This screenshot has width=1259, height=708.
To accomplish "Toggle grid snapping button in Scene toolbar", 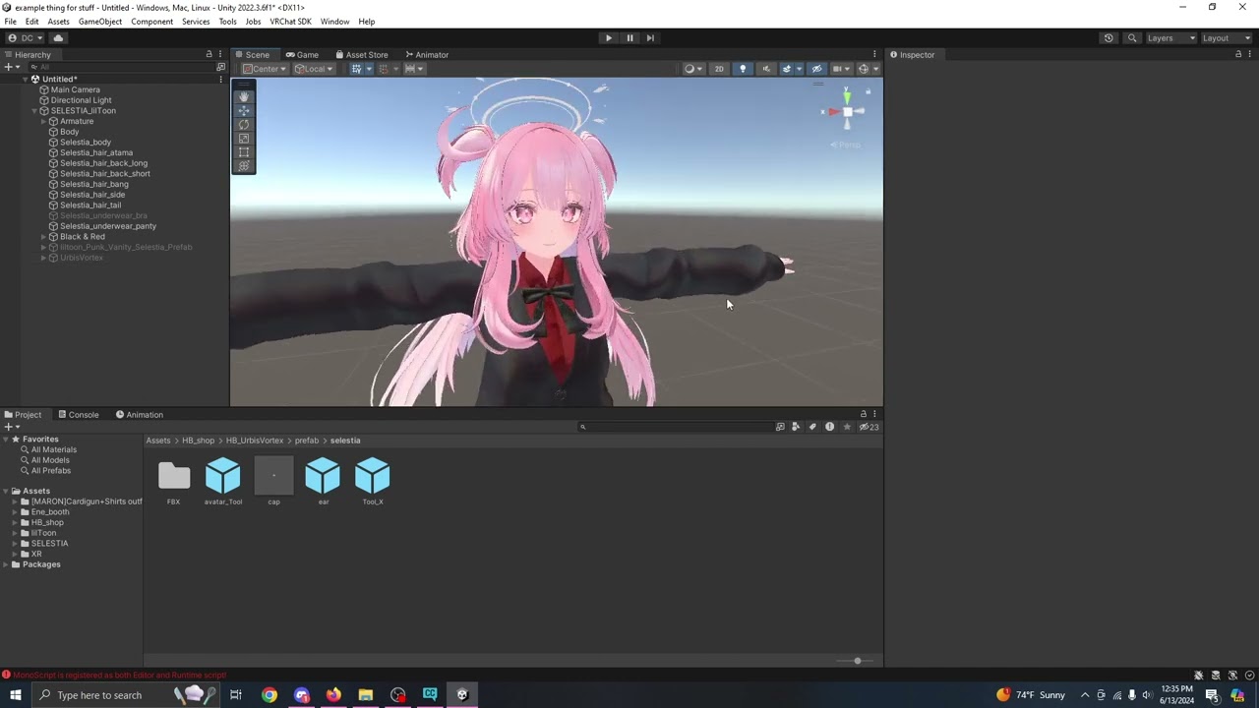I will tap(356, 69).
